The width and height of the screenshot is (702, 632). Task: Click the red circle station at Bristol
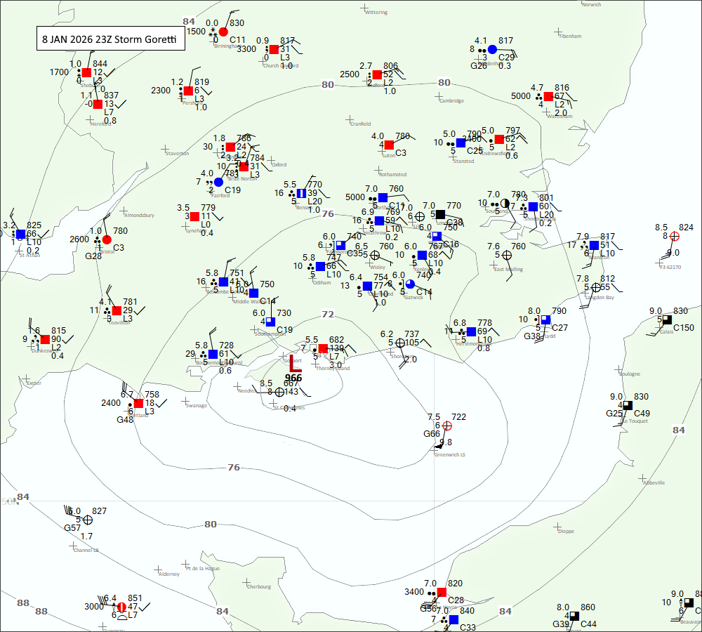[x=107, y=239]
